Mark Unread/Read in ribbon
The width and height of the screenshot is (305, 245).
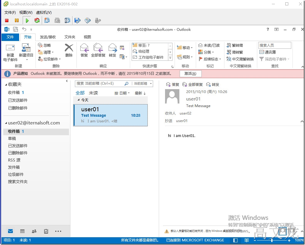pos(209,45)
